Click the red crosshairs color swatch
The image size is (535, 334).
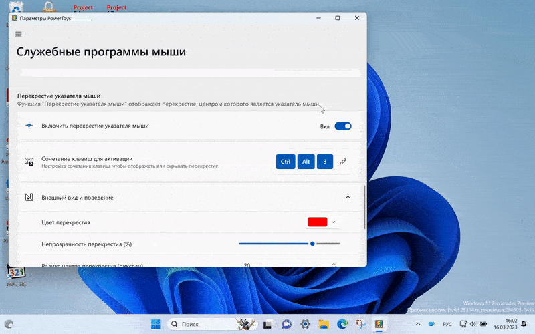(x=317, y=222)
